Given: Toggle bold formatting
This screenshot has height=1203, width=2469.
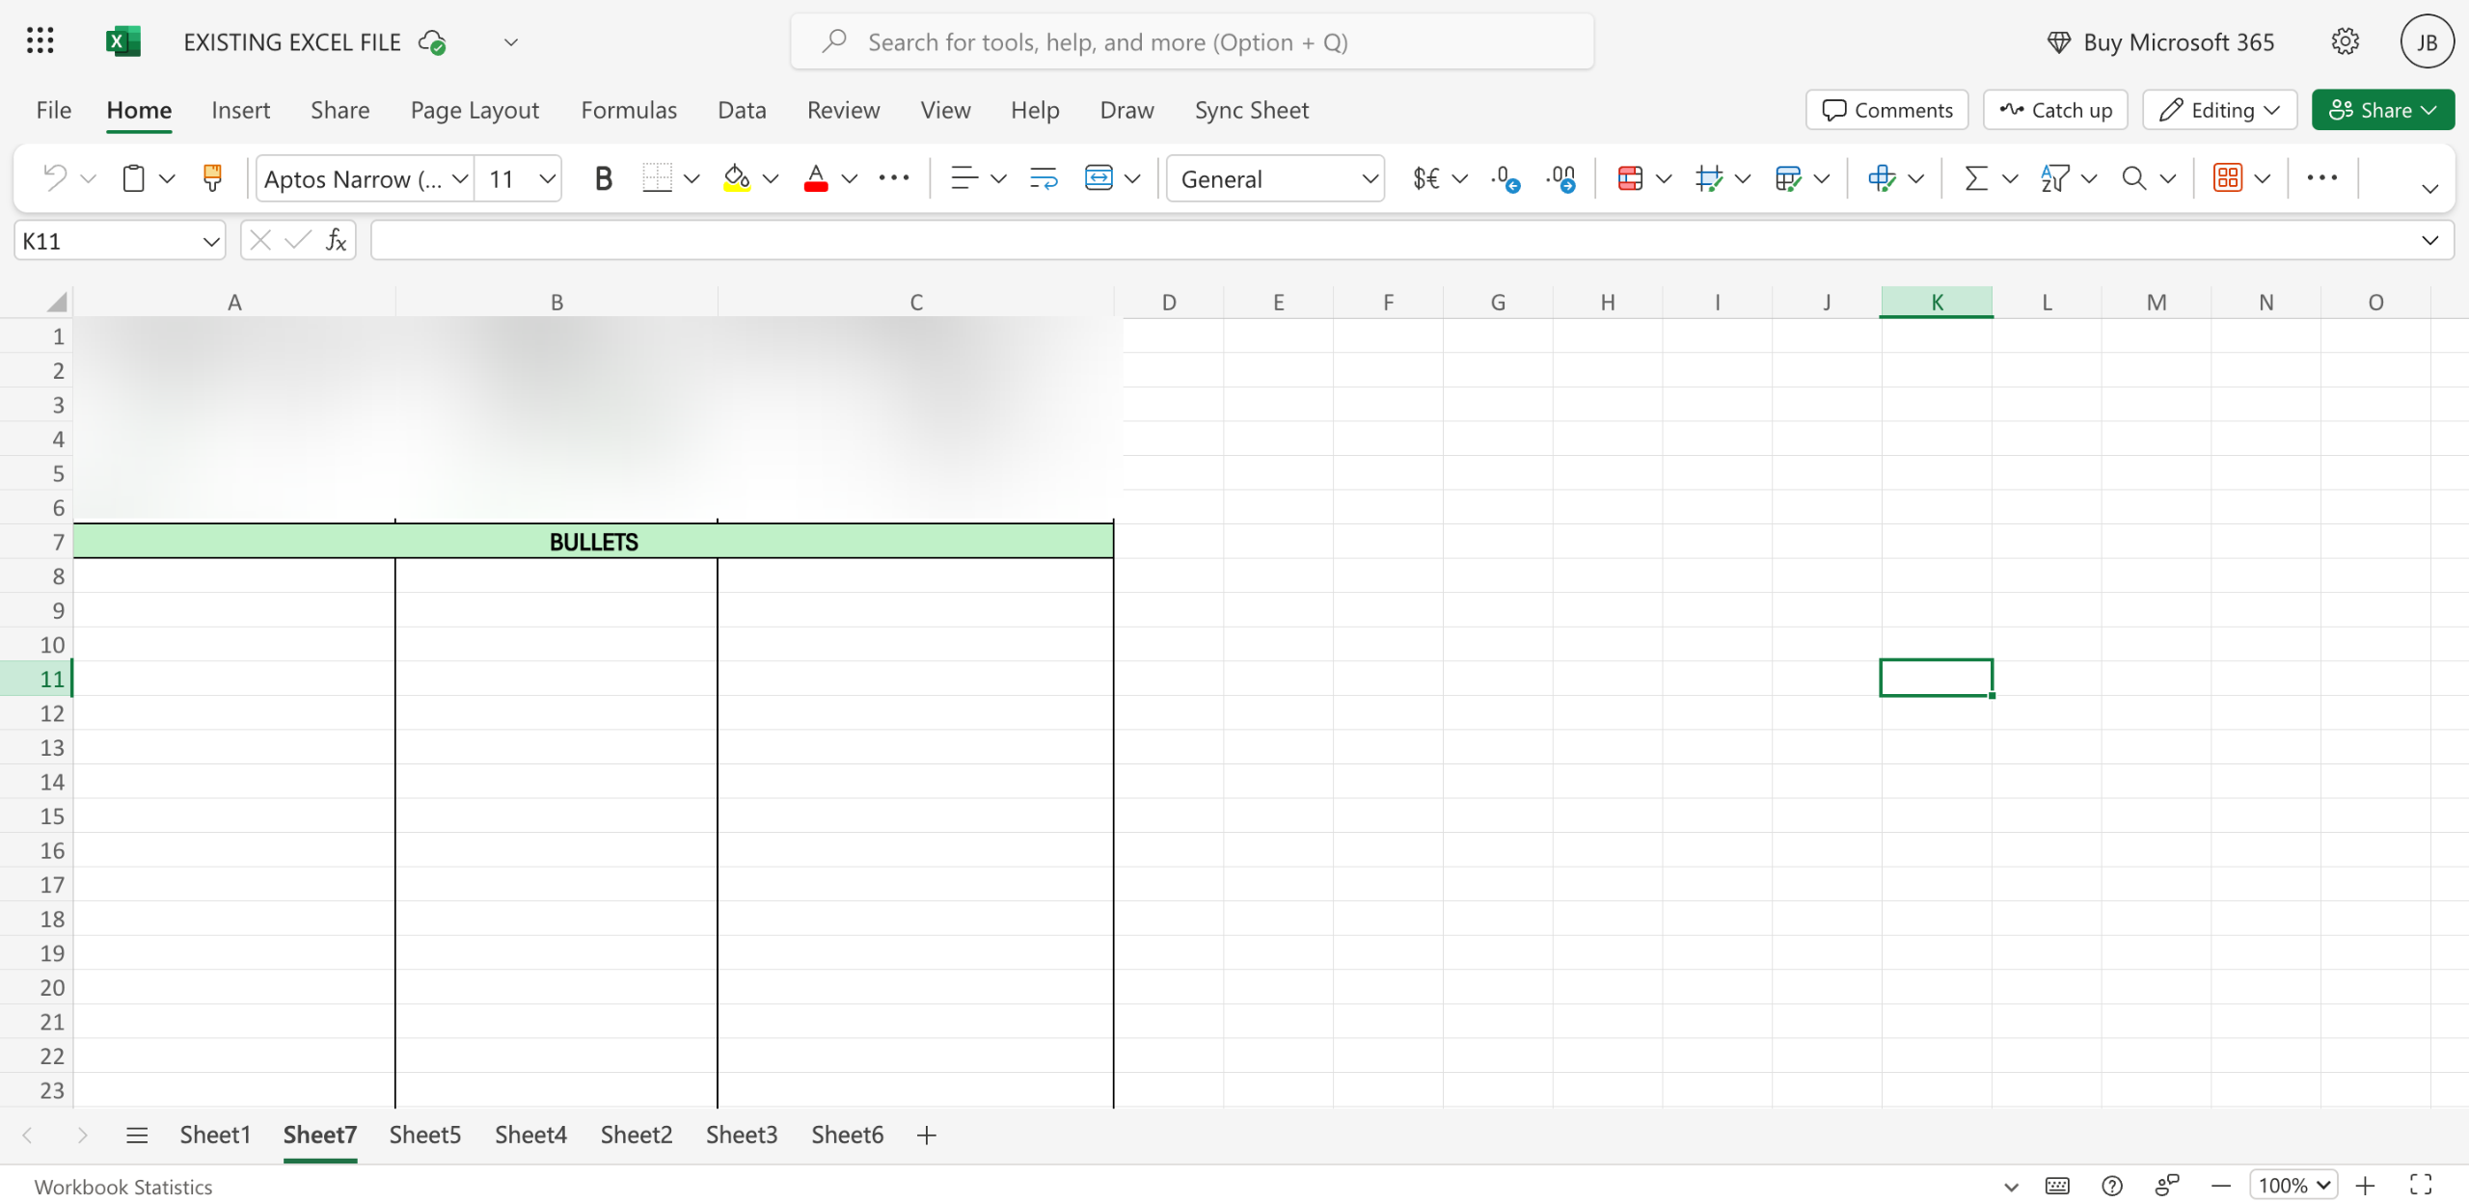Looking at the screenshot, I should pos(604,178).
